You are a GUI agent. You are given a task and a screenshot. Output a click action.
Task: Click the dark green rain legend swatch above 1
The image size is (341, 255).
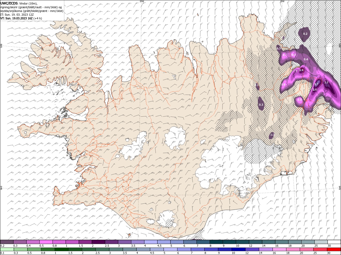(62, 249)
